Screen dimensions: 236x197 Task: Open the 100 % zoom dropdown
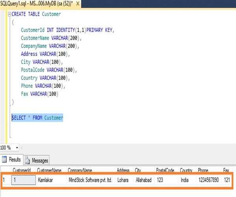click(x=17, y=147)
